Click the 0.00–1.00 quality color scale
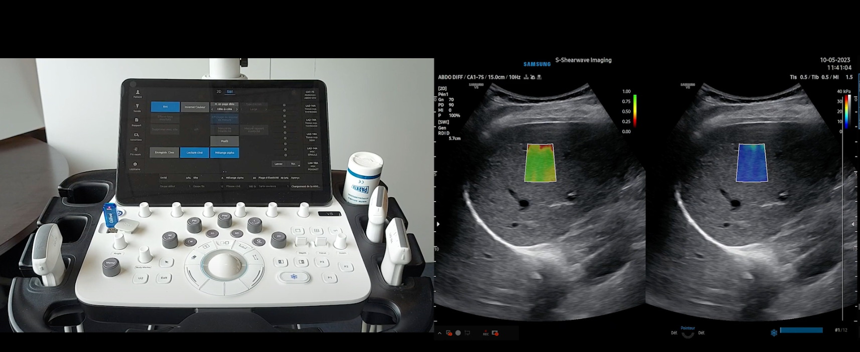This screenshot has width=860, height=352. coord(635,111)
